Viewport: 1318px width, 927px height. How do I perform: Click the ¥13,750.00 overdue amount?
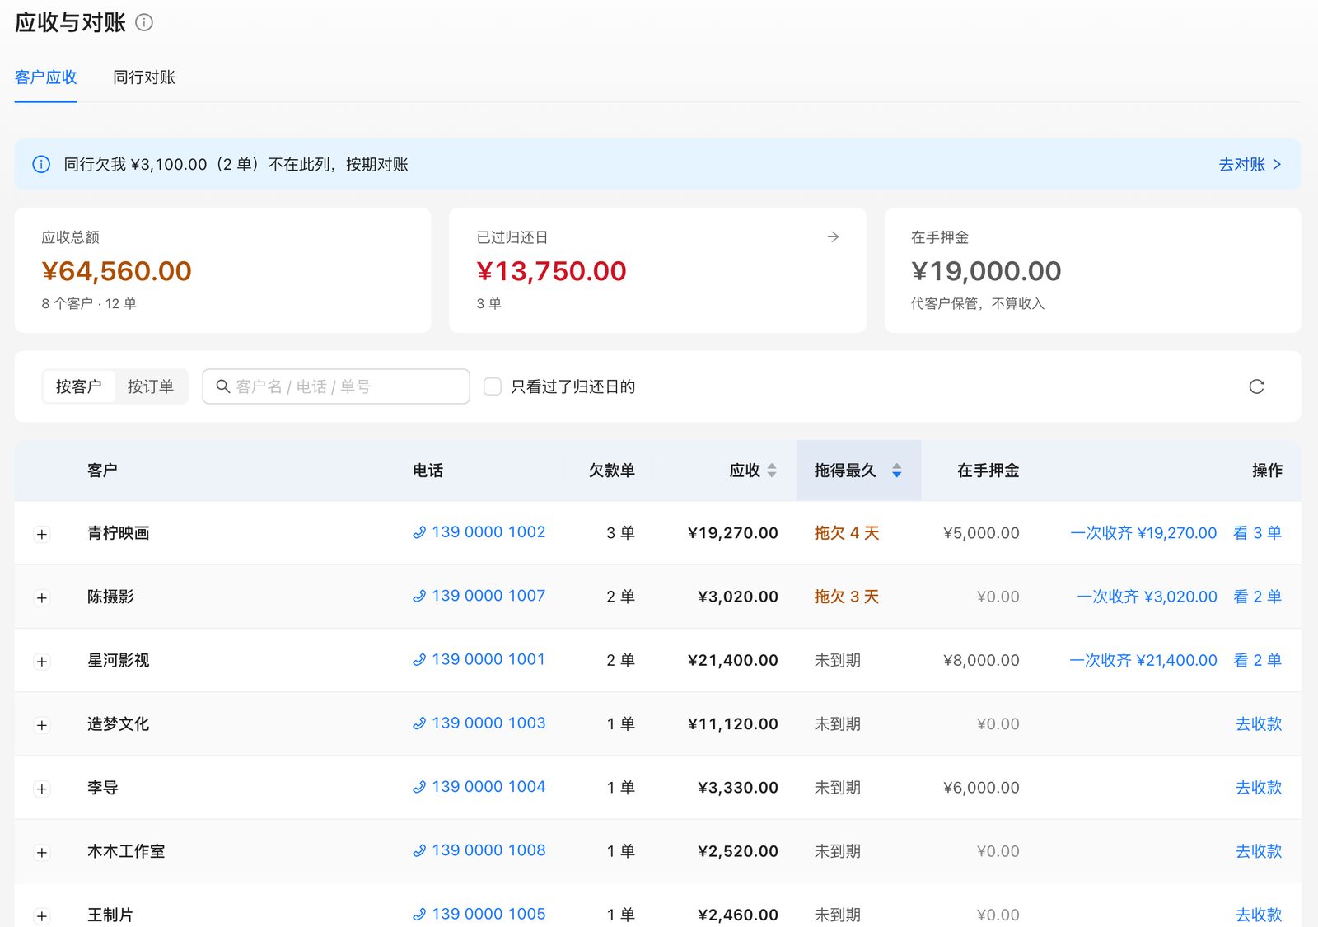coord(551,271)
